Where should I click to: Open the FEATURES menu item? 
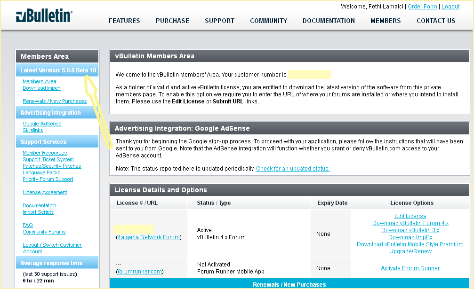[x=124, y=21]
